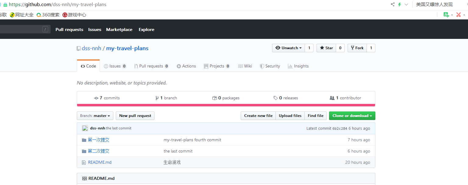Image resolution: width=468 pixels, height=185 pixels.
Task: Open the Clone or download dropdown
Action: [x=352, y=116]
